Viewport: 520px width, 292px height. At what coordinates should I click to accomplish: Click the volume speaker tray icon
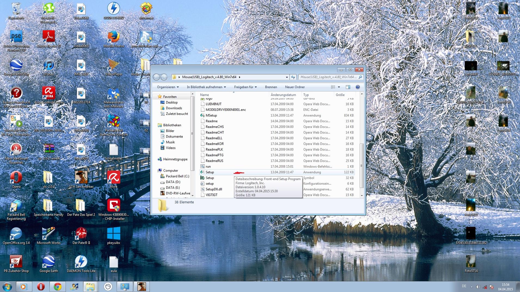(478, 287)
